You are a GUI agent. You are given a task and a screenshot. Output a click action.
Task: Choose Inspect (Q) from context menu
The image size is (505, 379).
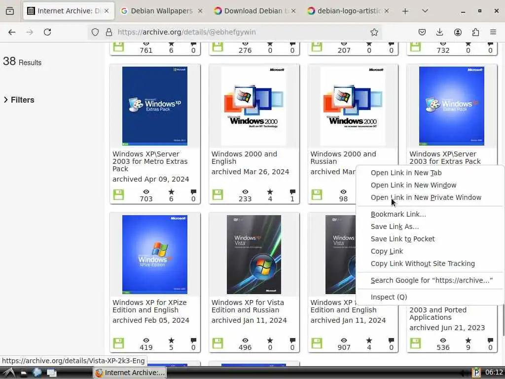pos(430,297)
